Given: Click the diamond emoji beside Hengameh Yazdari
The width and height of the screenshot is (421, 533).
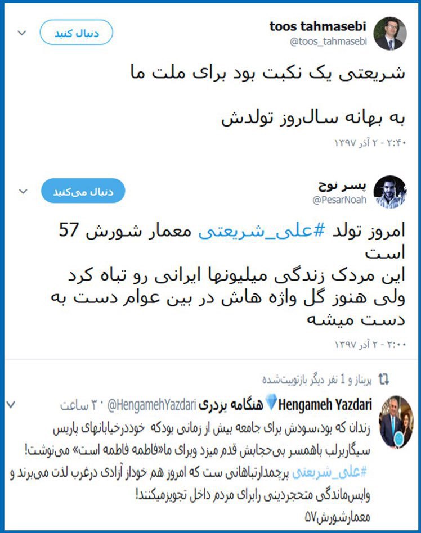Looking at the screenshot, I should 271,401.
